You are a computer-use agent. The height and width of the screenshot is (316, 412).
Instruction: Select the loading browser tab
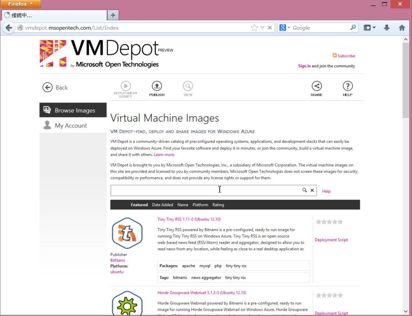pyautogui.click(x=54, y=15)
